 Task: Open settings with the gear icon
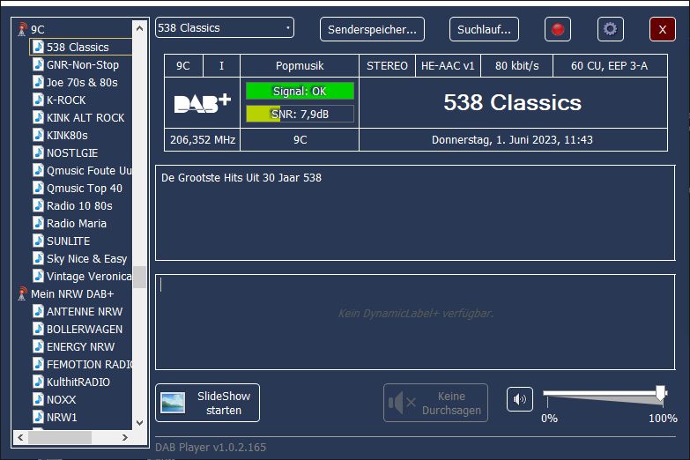pos(610,29)
